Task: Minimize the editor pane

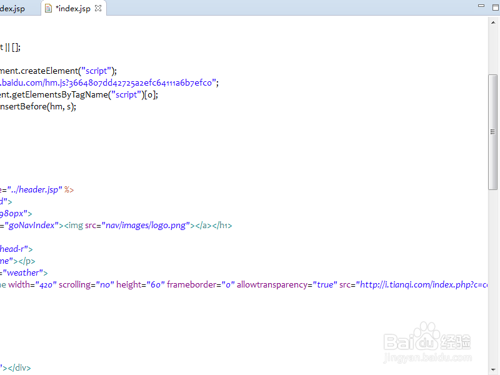Action: pos(481,6)
